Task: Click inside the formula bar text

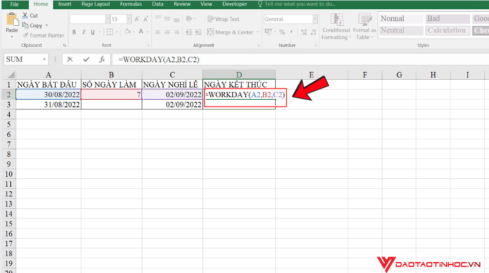Action: [x=159, y=60]
